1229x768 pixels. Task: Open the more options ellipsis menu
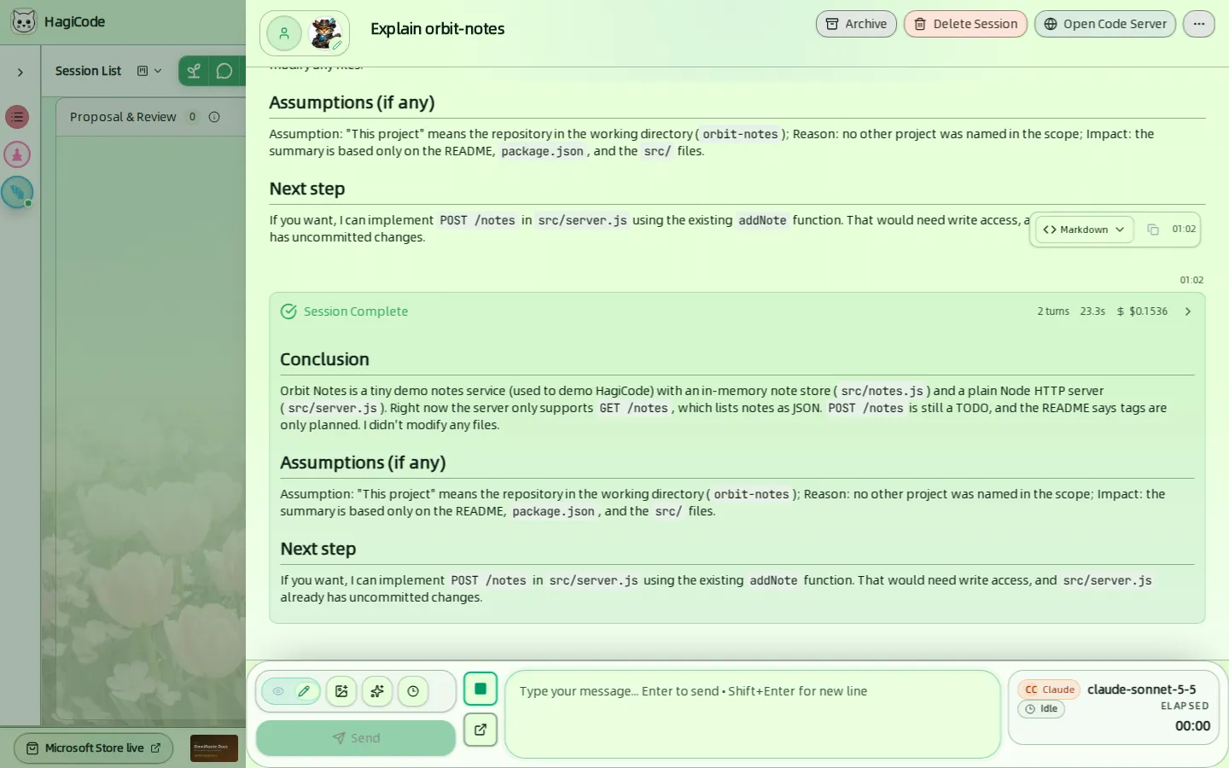coord(1199,24)
